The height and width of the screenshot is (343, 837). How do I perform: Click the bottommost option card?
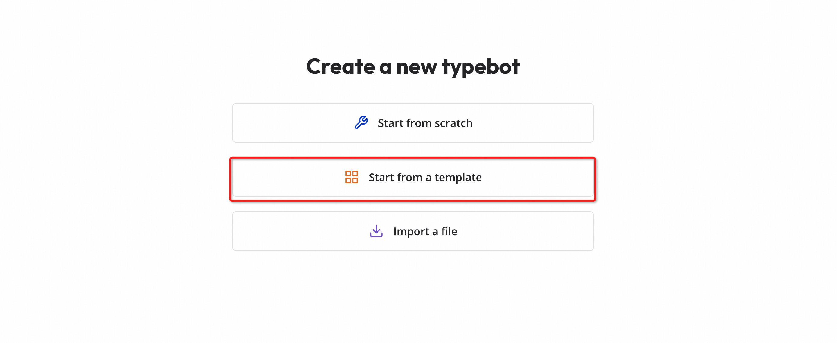point(413,231)
